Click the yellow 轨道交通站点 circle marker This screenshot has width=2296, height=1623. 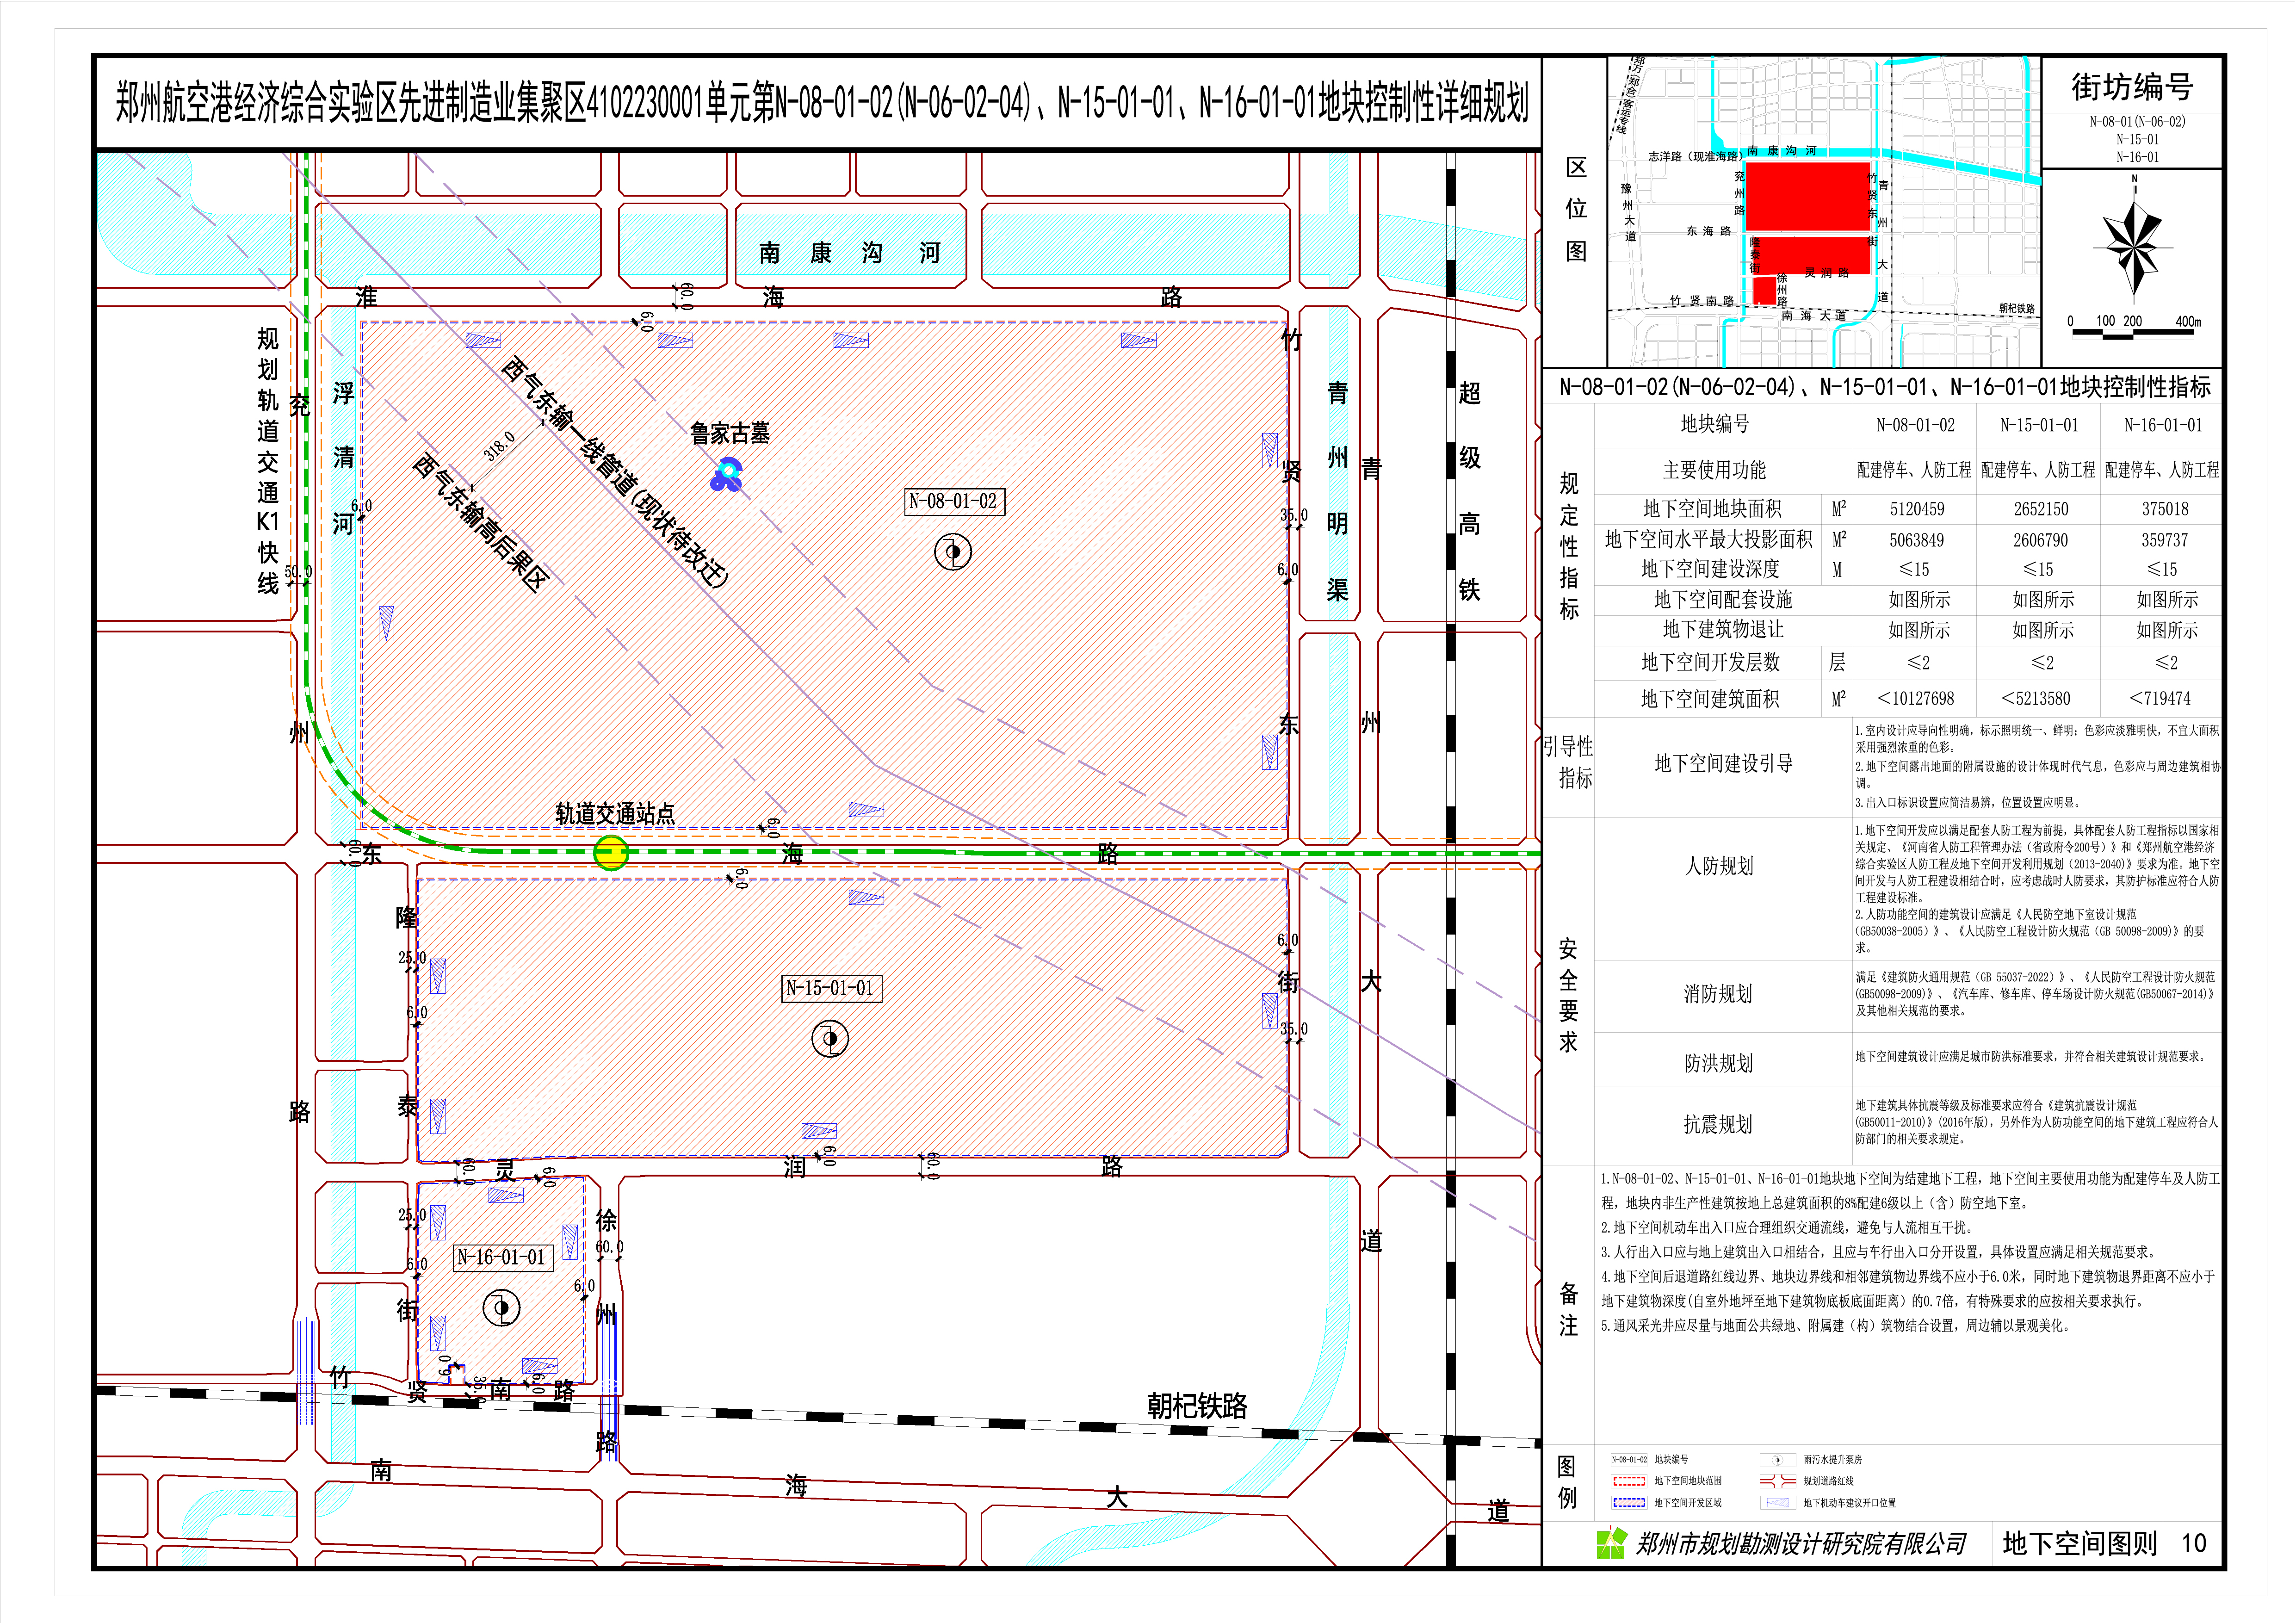point(611,853)
